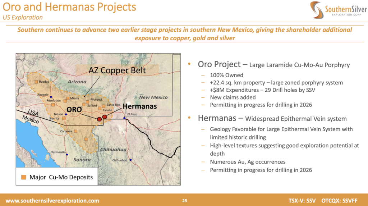Select the Cananea deposit square marker
The height and width of the screenshot is (206, 368).
pyautogui.click(x=75, y=131)
